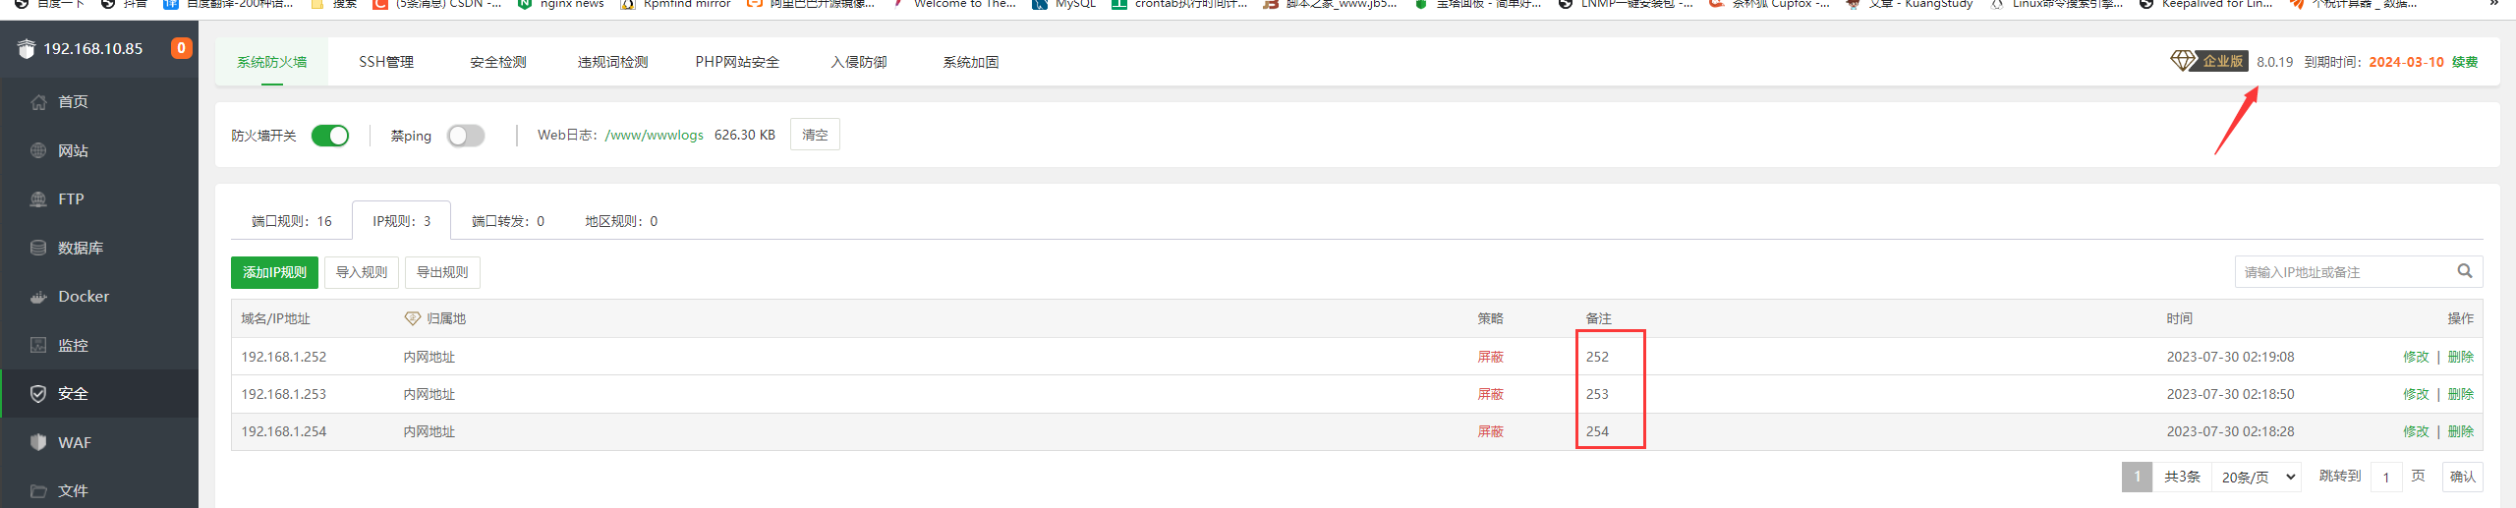
Task: Click the WAF shield icon in sidebar
Action: pos(38,442)
